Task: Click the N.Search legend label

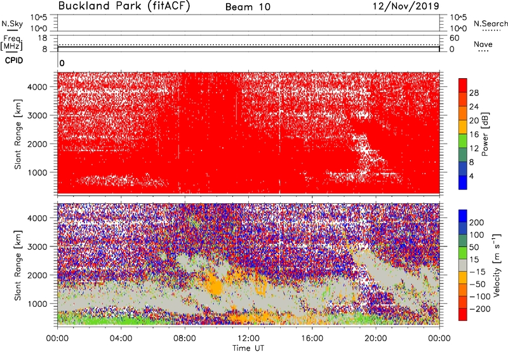Action: [490, 24]
